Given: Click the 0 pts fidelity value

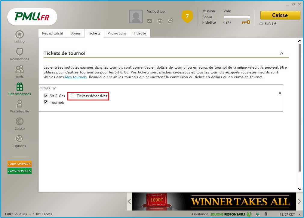Looking at the screenshot, I should [x=227, y=22].
